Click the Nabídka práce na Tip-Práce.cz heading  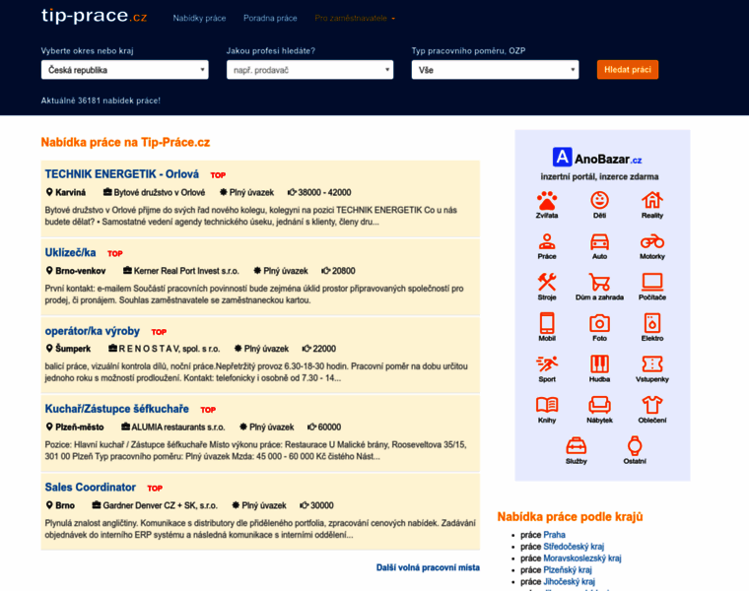click(x=125, y=142)
